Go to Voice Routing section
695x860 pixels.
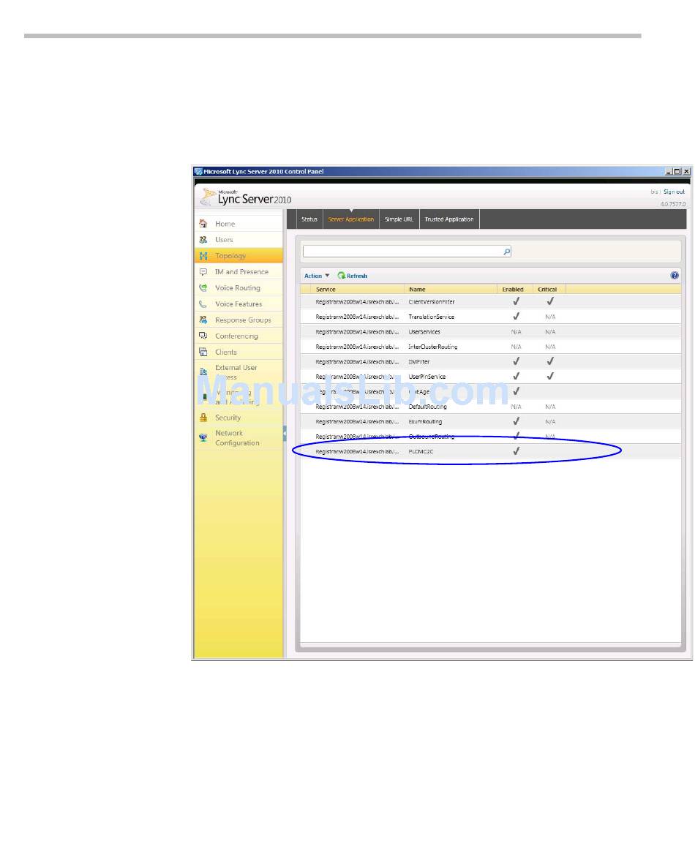point(238,287)
